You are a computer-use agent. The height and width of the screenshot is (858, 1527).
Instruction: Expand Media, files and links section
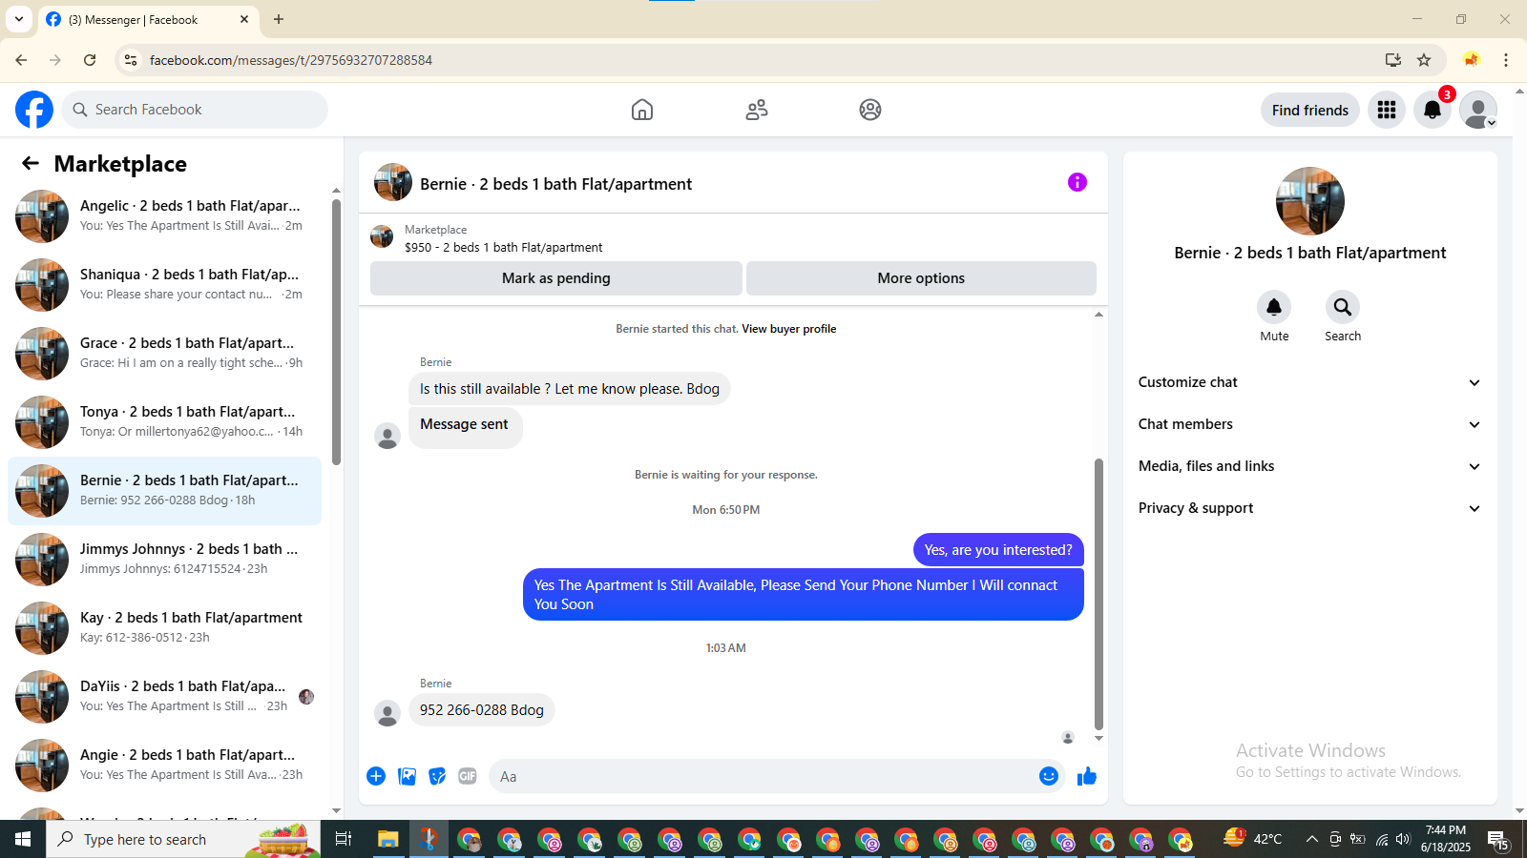click(x=1310, y=466)
